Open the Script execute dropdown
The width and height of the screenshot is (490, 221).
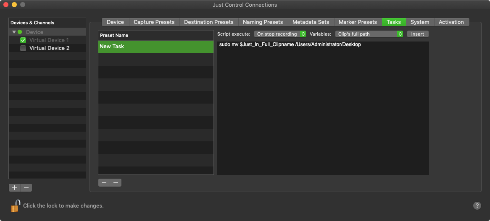pyautogui.click(x=280, y=34)
